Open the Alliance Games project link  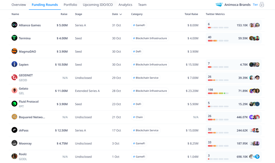30,25
